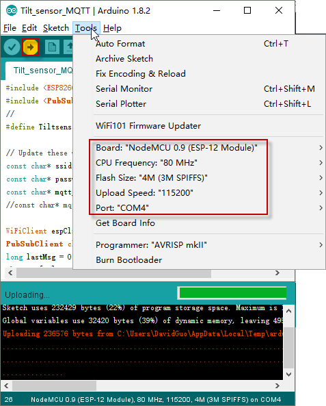Click the Arduino logo in title bar
The width and height of the screenshot is (326, 406).
12,11
